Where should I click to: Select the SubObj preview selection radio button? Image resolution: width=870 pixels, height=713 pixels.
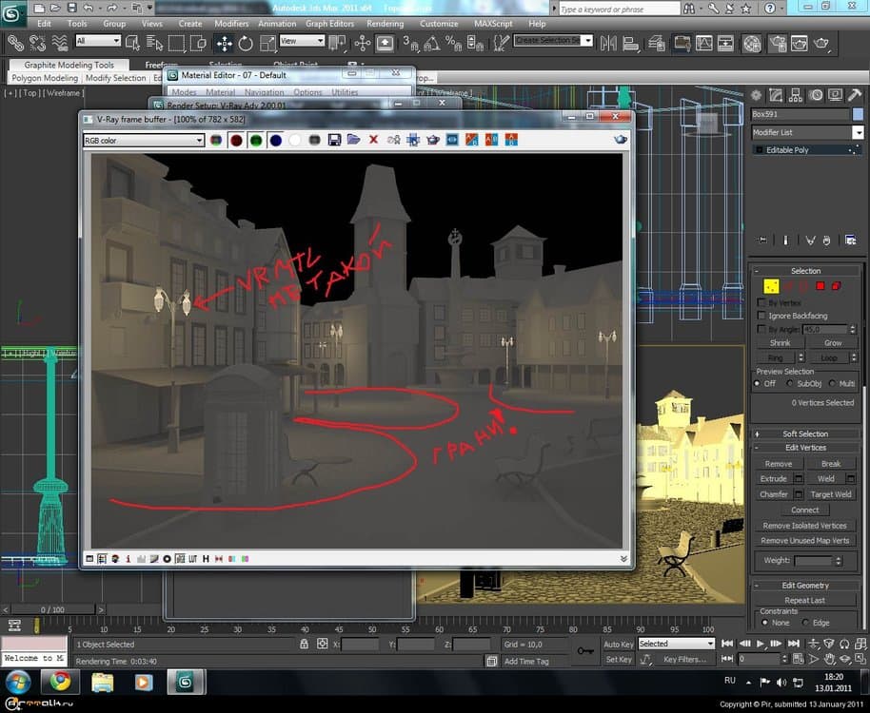click(x=792, y=383)
